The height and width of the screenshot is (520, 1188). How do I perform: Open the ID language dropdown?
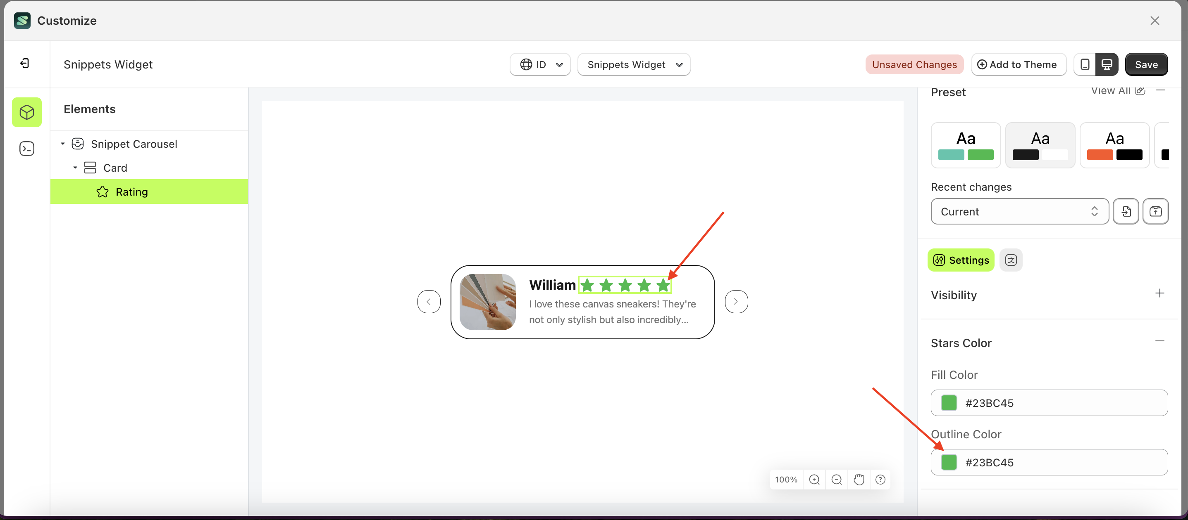[x=540, y=64]
